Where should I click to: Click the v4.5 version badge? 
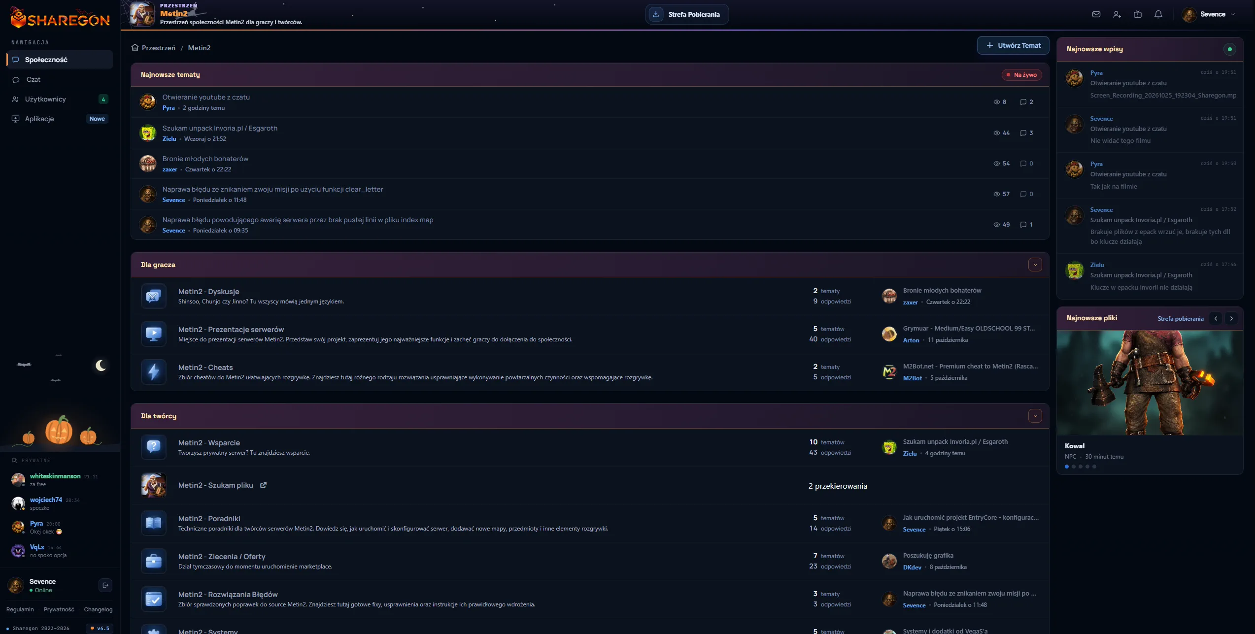[x=100, y=628]
